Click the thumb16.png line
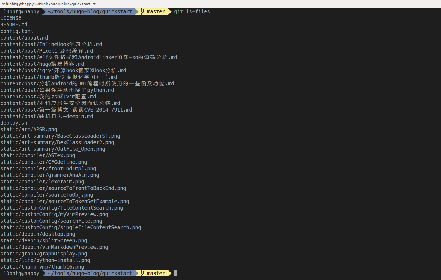 42,267
